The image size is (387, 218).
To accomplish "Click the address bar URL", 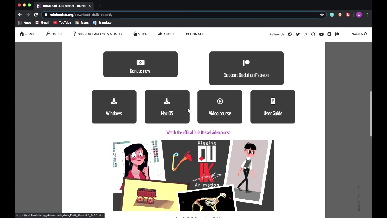I will 81,15.
